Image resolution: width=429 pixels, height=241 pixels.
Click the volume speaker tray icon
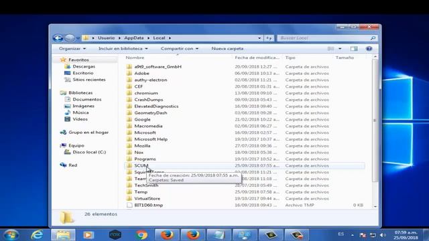click(383, 235)
